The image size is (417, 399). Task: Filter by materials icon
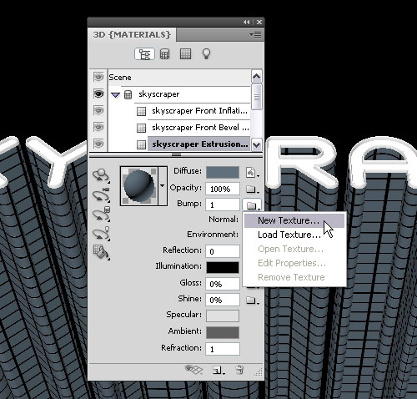[185, 54]
